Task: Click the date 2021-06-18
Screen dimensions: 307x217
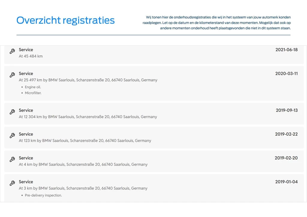Action: 286,50
